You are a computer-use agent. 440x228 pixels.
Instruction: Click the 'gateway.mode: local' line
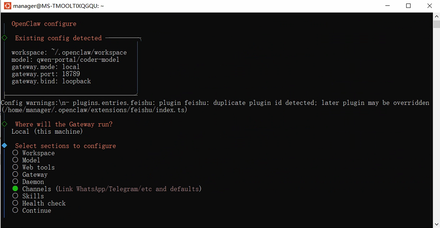(46, 67)
